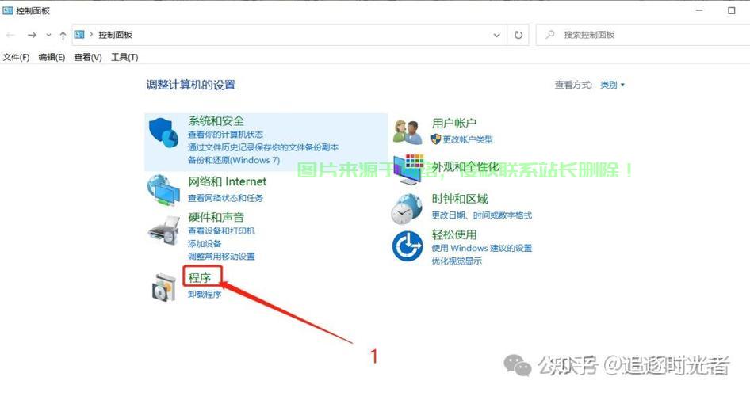The width and height of the screenshot is (750, 396).
Task: Expand the 类别 view-by dropdown
Action: [612, 85]
